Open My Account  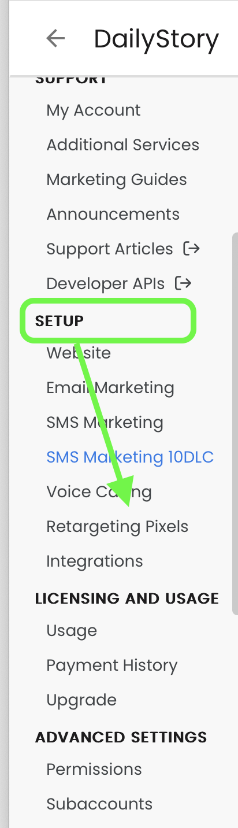click(94, 110)
